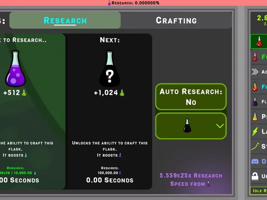
Task: Click the '+1,024' reward value
Action: (106, 92)
